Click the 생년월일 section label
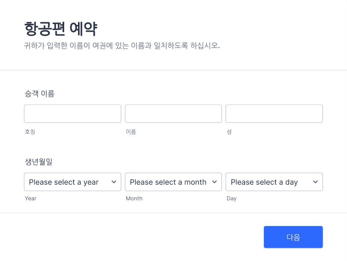Screen dimensions: 347x261 (38, 162)
